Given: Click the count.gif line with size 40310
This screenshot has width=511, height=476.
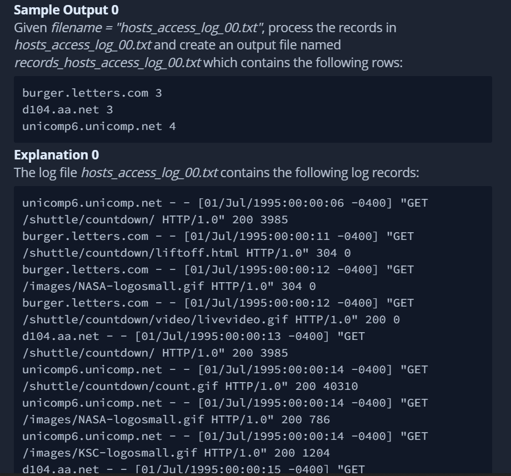Looking at the screenshot, I should [x=190, y=386].
